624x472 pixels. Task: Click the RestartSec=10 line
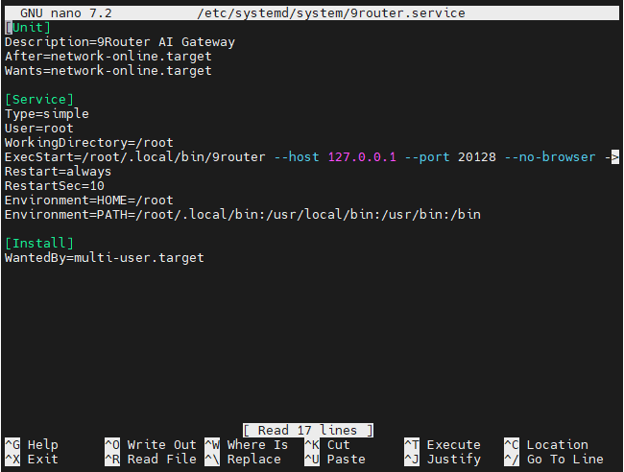[x=55, y=186]
